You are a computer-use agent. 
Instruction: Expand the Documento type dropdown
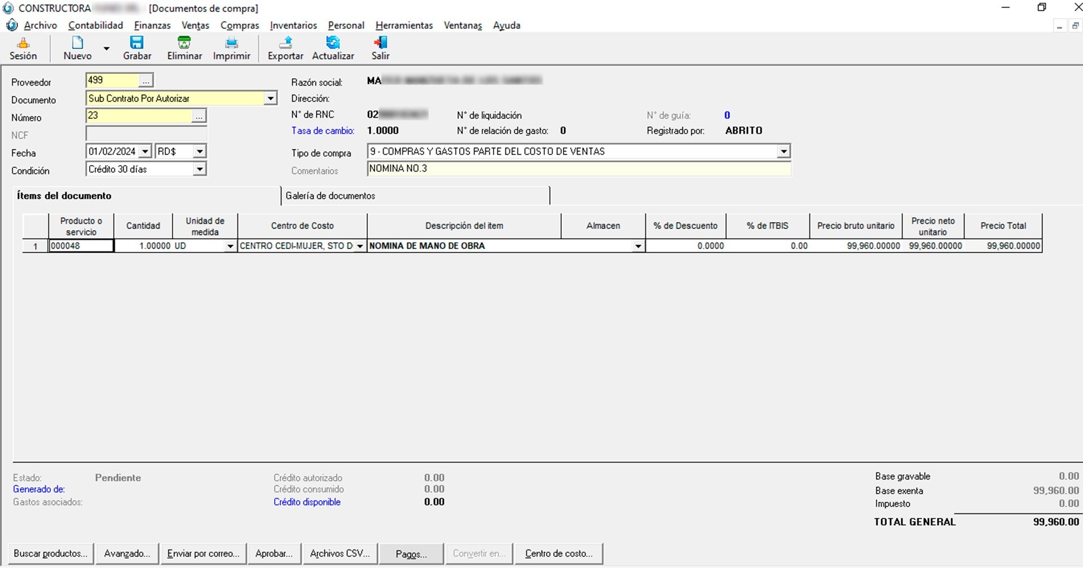(271, 99)
